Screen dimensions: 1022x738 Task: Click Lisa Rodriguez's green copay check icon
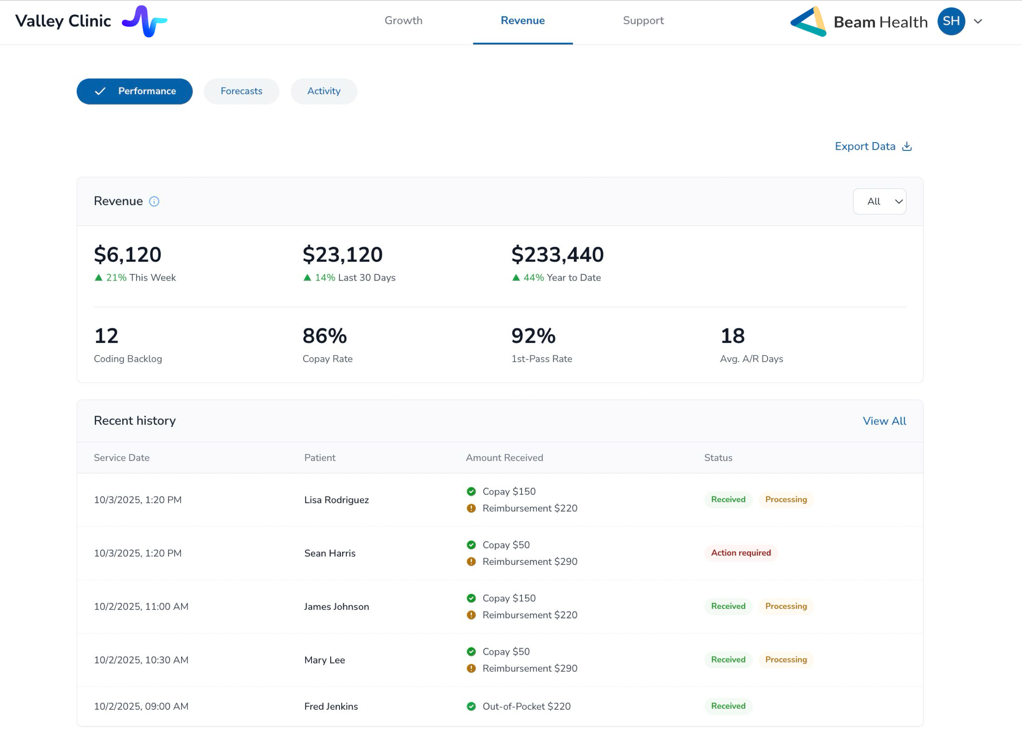coord(471,491)
